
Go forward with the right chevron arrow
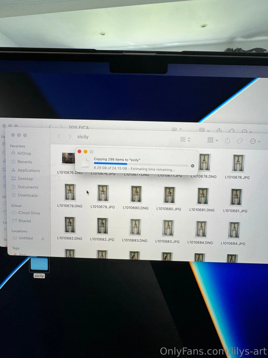(70, 136)
